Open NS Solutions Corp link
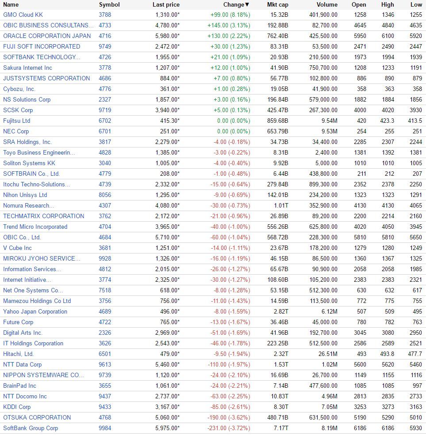Screen dimensions: 426x435 coord(27,100)
